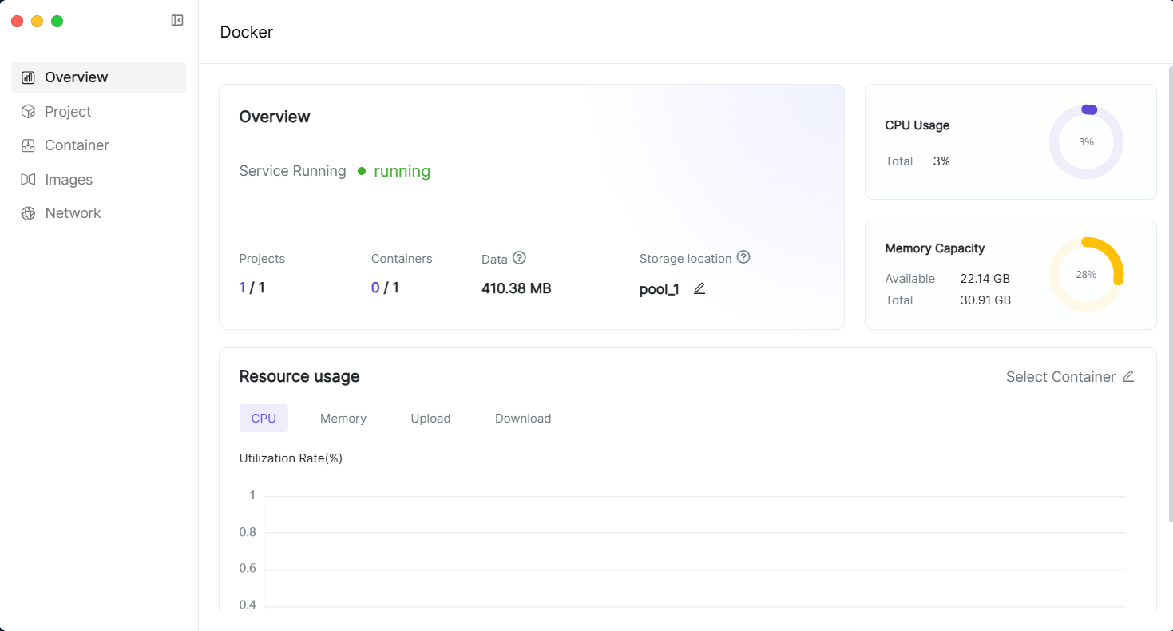
Task: Click the purple Projects count 1
Action: click(x=243, y=288)
